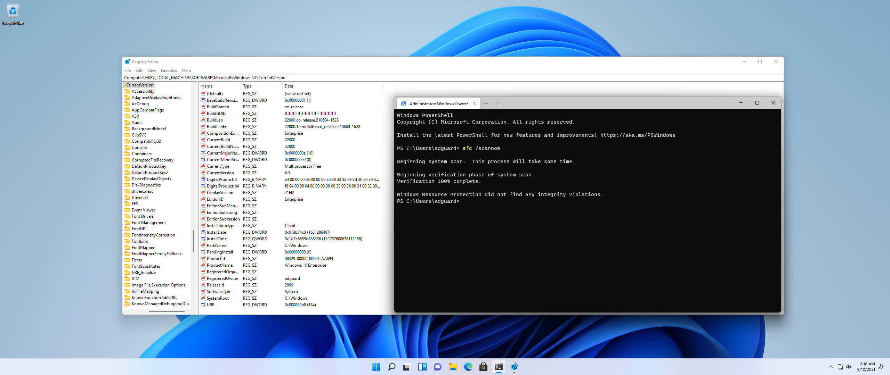890x375 pixels.
Task: Close the PowerShell tab
Action: tap(474, 103)
